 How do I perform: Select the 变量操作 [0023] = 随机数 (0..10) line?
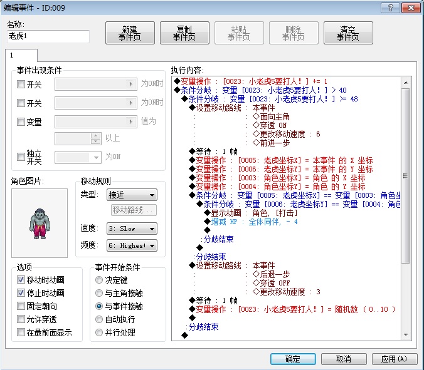(x=292, y=309)
